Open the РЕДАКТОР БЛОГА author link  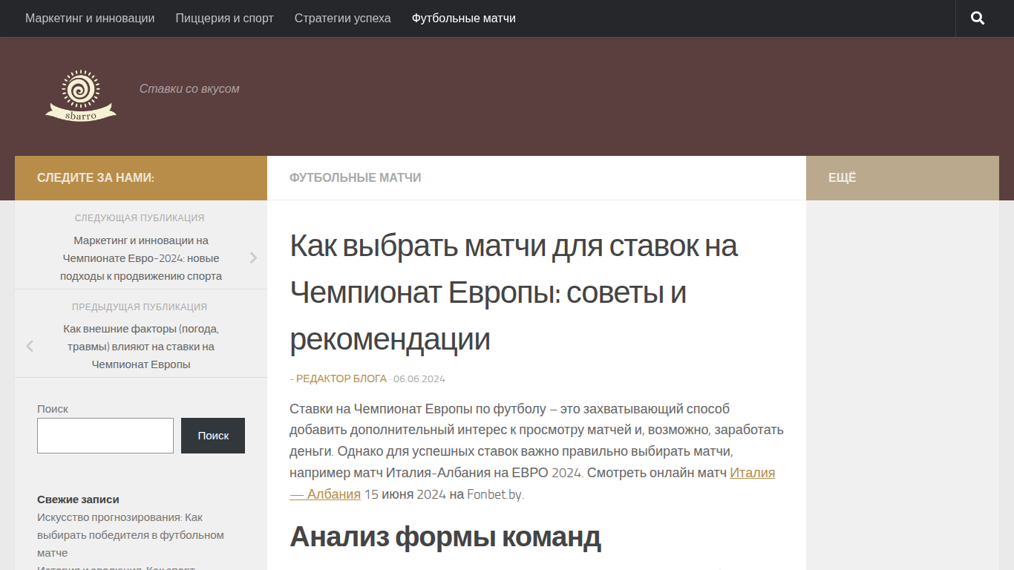341,379
